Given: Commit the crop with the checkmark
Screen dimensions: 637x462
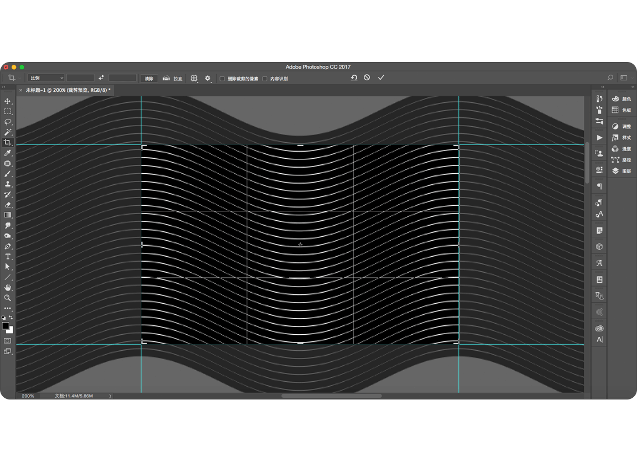Looking at the screenshot, I should 381,77.
